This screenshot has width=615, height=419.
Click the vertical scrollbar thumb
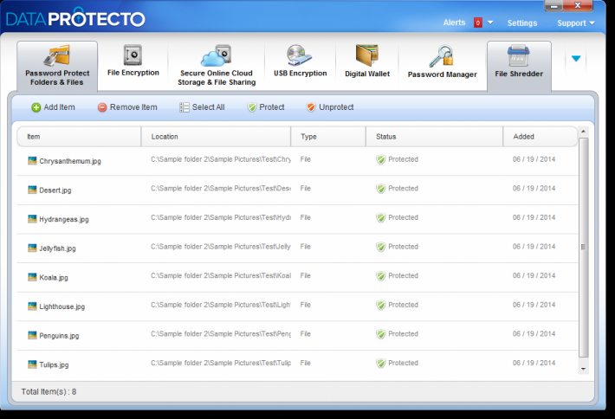pyautogui.click(x=583, y=248)
